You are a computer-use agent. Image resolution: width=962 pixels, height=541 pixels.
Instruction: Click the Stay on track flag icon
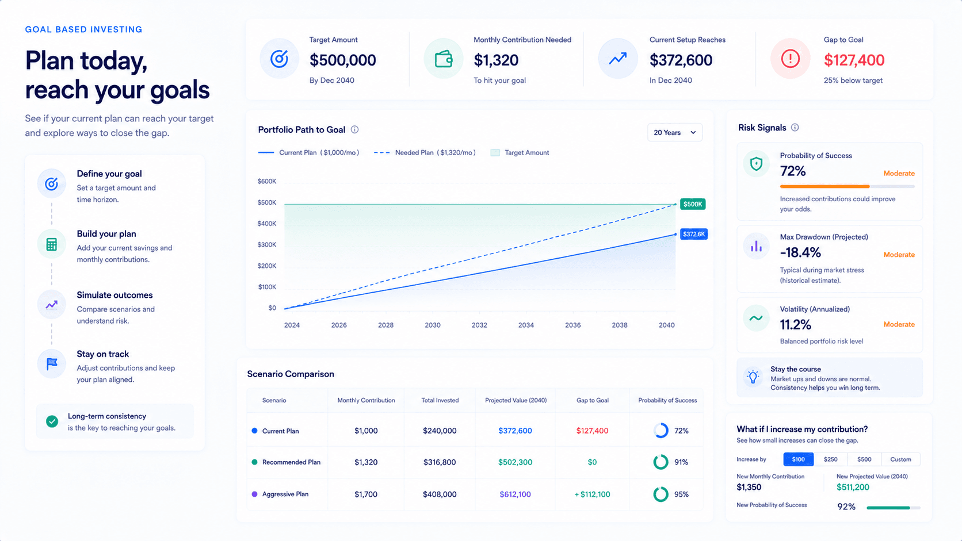point(52,363)
